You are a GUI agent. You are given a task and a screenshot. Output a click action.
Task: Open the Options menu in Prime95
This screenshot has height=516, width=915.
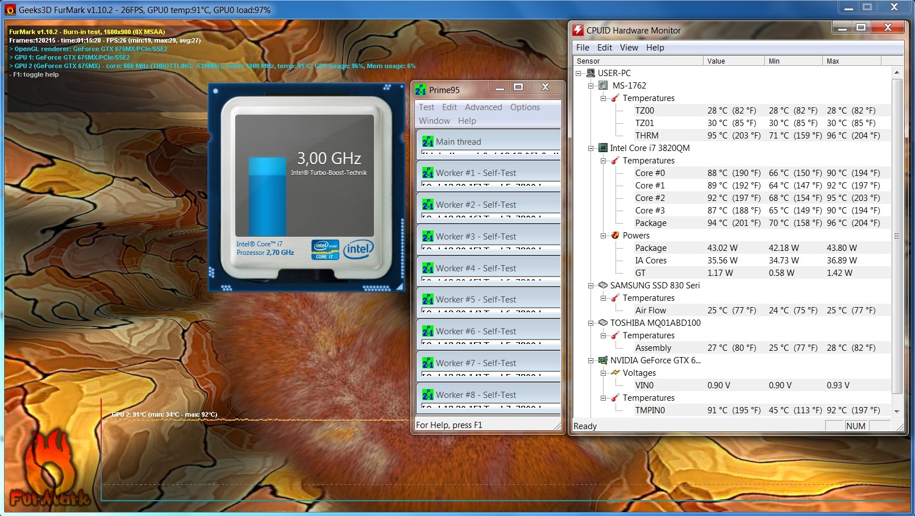[x=525, y=107]
